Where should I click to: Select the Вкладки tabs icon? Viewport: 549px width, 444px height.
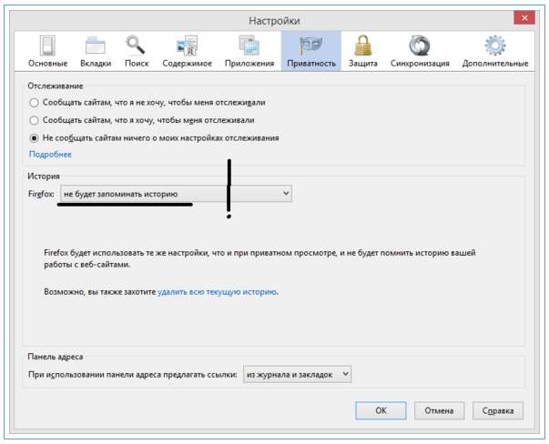(x=97, y=45)
